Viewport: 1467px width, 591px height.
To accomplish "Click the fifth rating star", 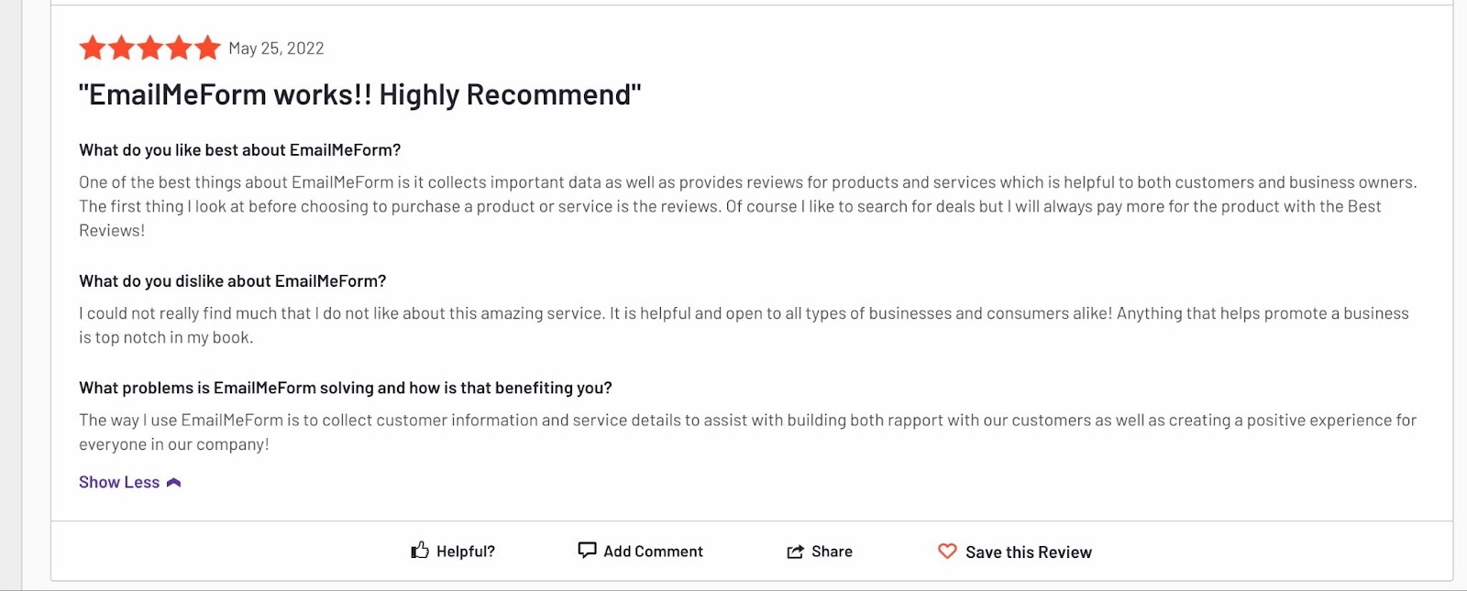I will tap(207, 48).
